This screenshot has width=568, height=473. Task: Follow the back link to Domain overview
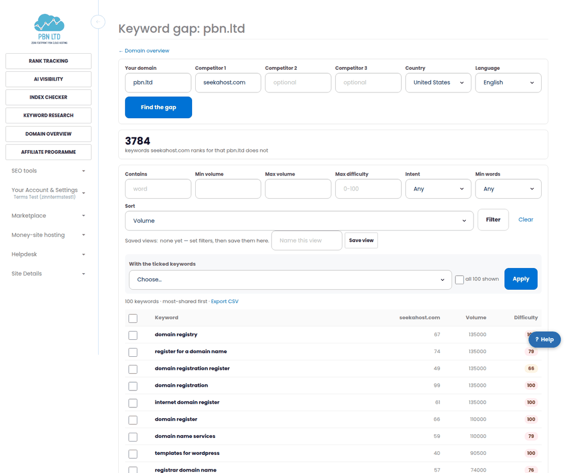point(144,51)
